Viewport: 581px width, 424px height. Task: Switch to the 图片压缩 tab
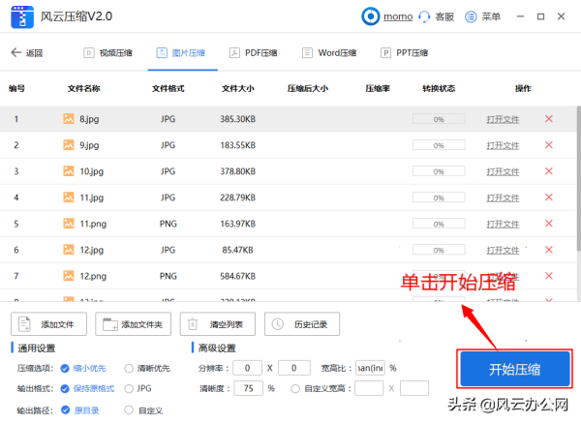(x=181, y=53)
